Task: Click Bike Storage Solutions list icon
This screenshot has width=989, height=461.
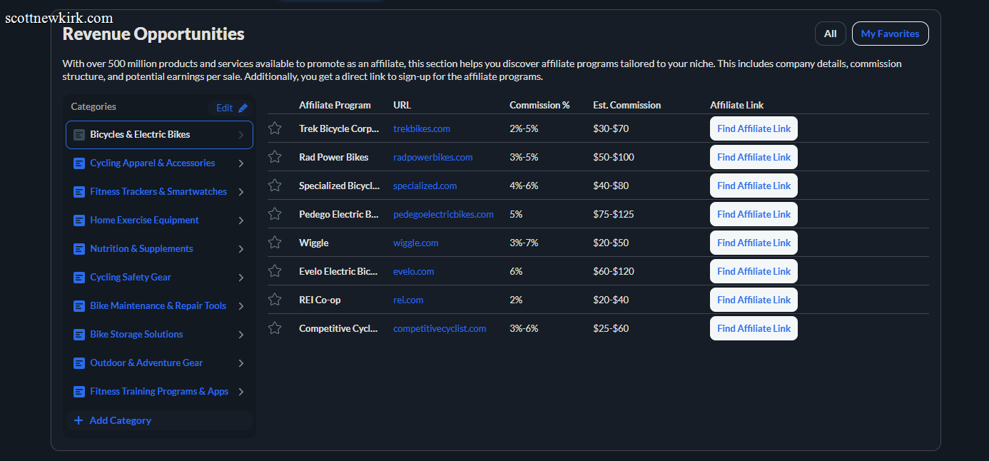Action: click(79, 335)
